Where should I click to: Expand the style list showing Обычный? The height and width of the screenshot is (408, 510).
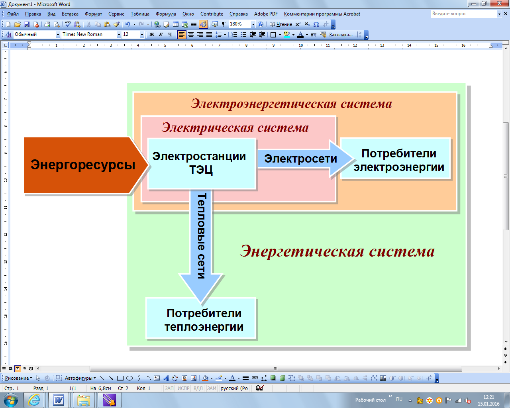[58, 35]
